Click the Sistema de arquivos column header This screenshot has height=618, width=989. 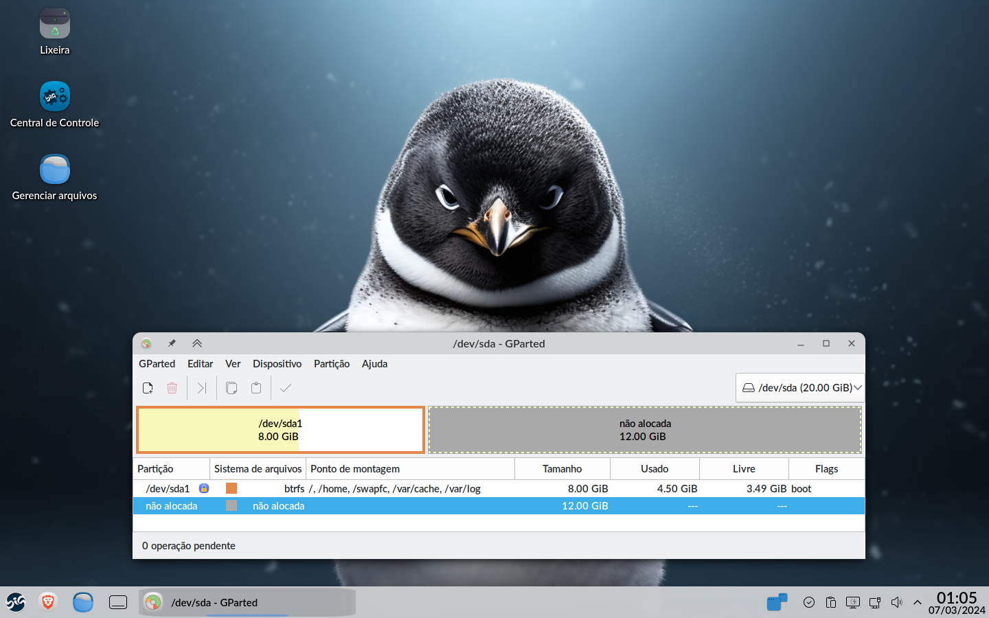tap(258, 469)
